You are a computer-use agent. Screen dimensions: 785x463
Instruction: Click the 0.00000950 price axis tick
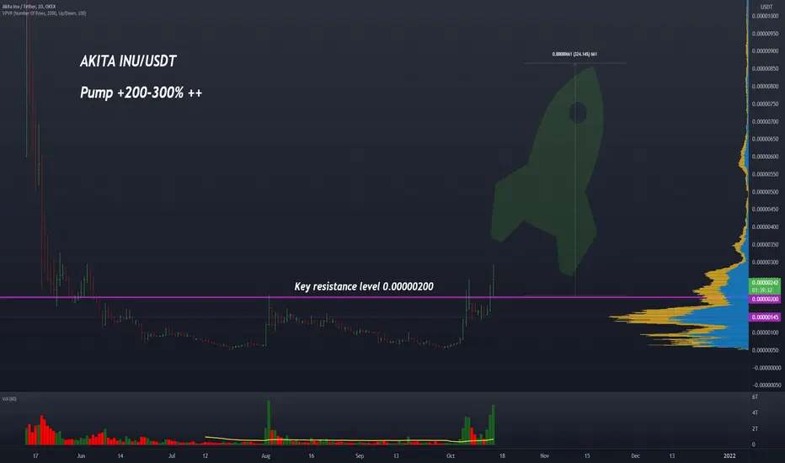(x=766, y=34)
